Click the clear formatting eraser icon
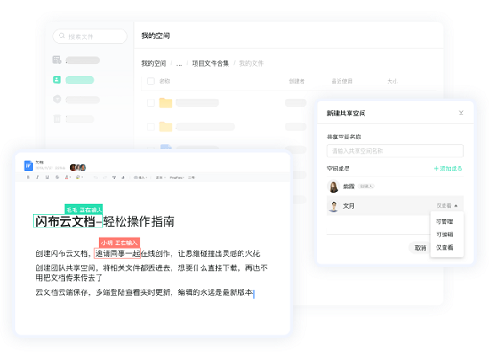This screenshot has height=358, width=489. (x=124, y=178)
